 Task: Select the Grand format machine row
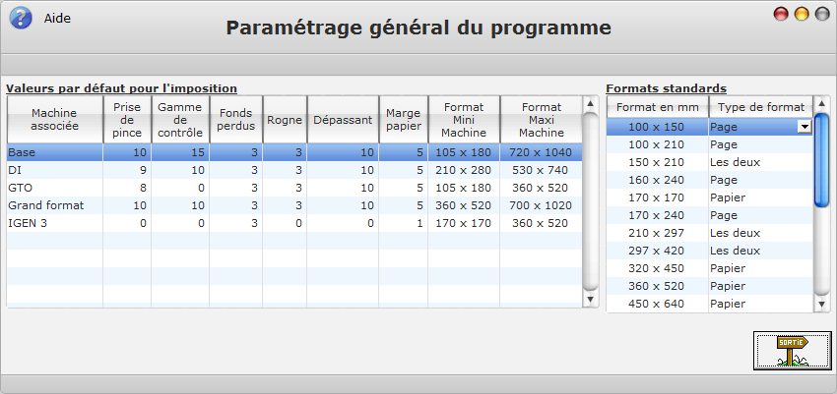[x=54, y=205]
